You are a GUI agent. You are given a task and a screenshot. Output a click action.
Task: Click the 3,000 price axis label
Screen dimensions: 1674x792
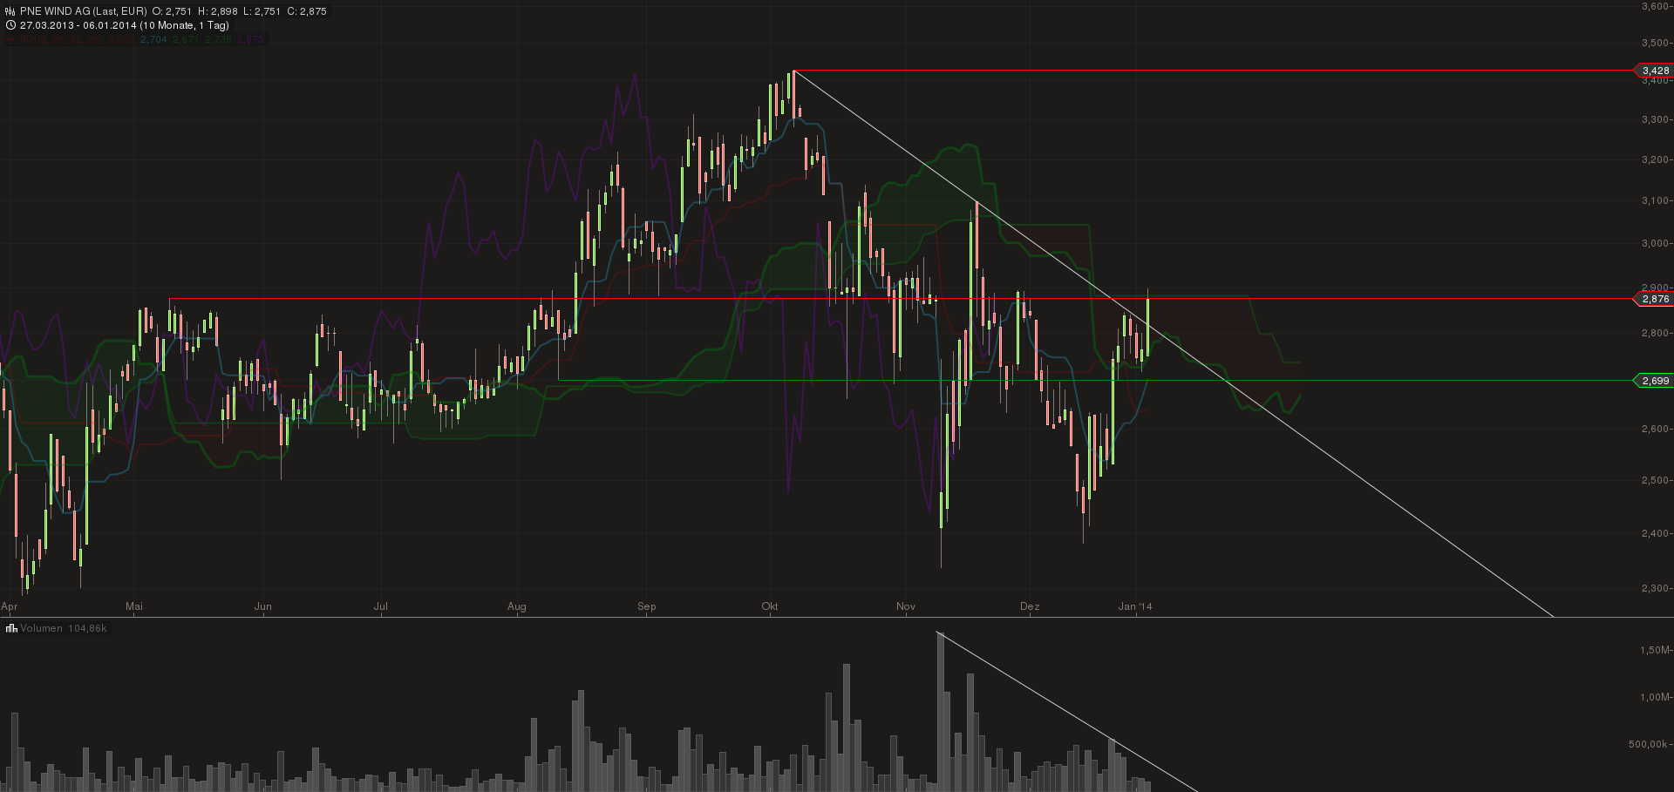[x=1655, y=243]
